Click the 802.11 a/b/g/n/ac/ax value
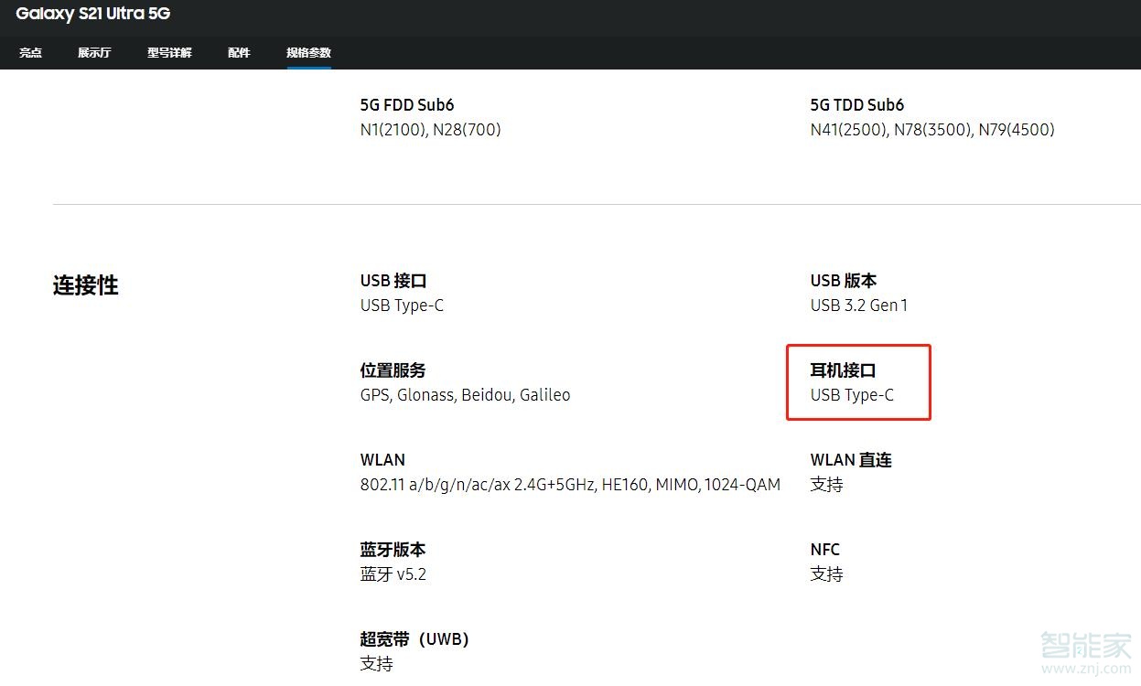Screen dimensions: 1141x686 570,485
